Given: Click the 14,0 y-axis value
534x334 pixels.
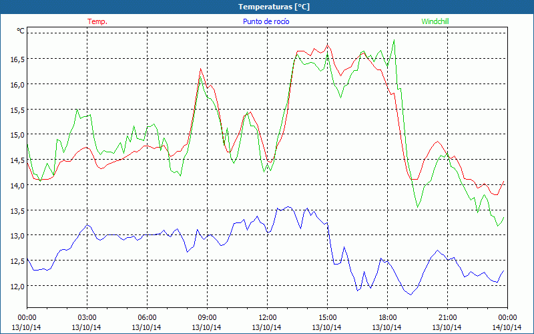Looking at the screenshot, I should [17, 186].
